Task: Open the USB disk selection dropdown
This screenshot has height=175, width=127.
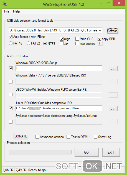Action: (55, 30)
